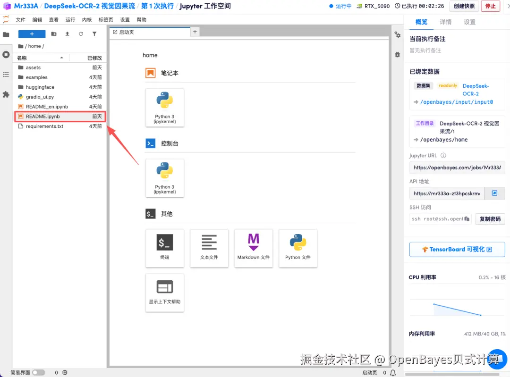Click the blue new launcher plus button
Screen dimensions: 510x377
[32, 34]
